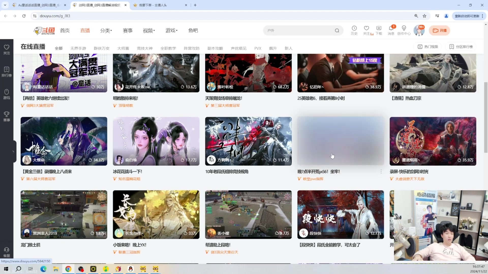Select 首页 in top navigation

coord(65,30)
